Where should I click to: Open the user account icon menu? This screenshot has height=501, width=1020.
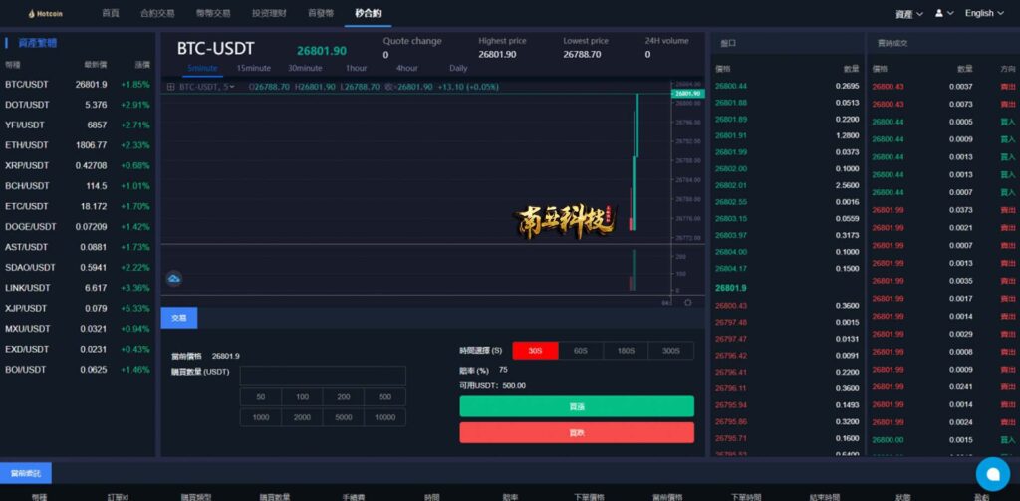(x=944, y=13)
